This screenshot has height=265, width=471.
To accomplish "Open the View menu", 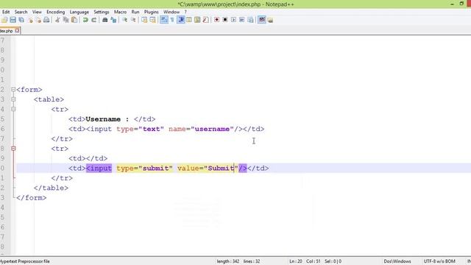I will (37, 12).
